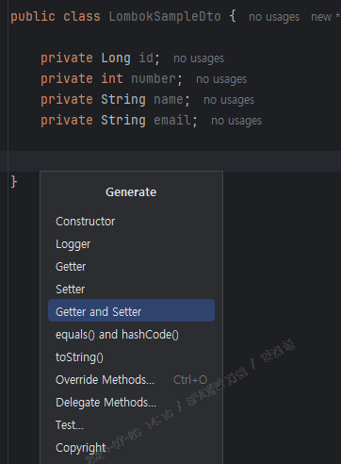341x464 pixels.
Task: Place cursor on the closing brace
Action: tap(14, 182)
